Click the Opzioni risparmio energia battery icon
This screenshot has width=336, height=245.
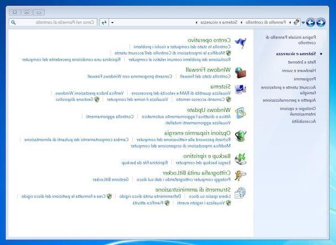click(x=240, y=136)
